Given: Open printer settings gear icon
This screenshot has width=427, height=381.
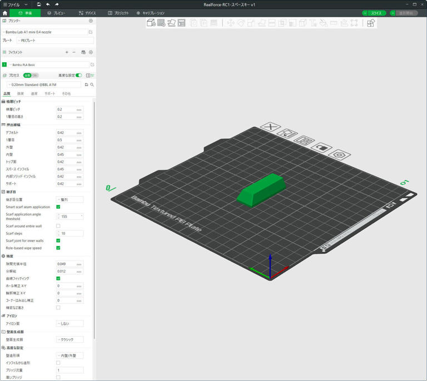Looking at the screenshot, I should point(91,21).
